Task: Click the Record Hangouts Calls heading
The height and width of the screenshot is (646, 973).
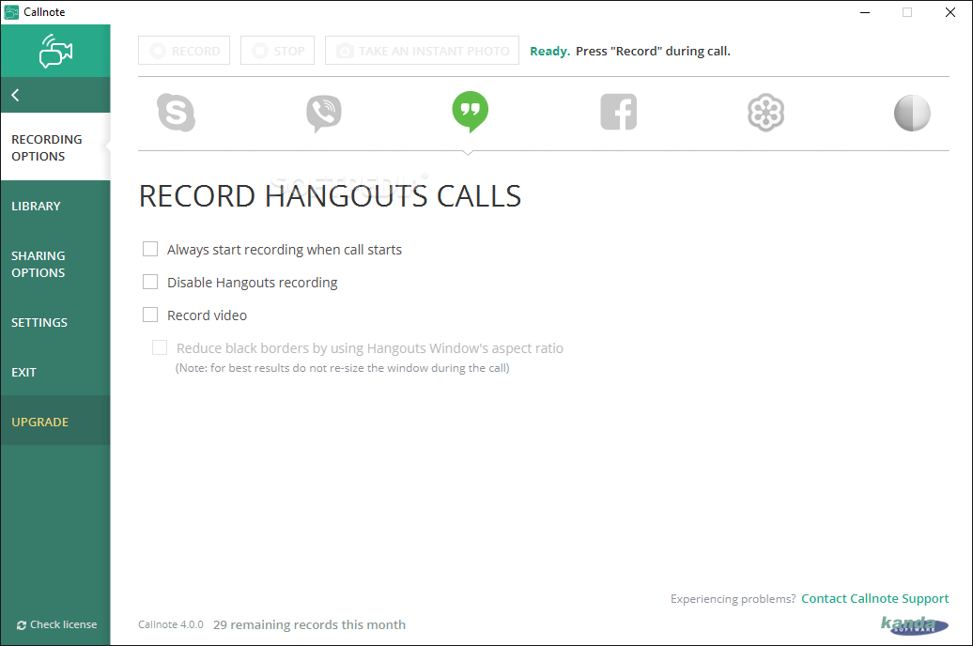Action: [x=331, y=196]
